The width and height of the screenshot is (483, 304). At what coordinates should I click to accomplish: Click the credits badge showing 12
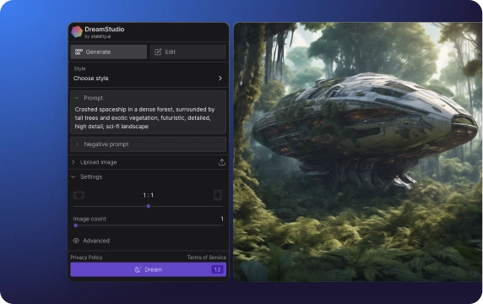[x=217, y=269]
